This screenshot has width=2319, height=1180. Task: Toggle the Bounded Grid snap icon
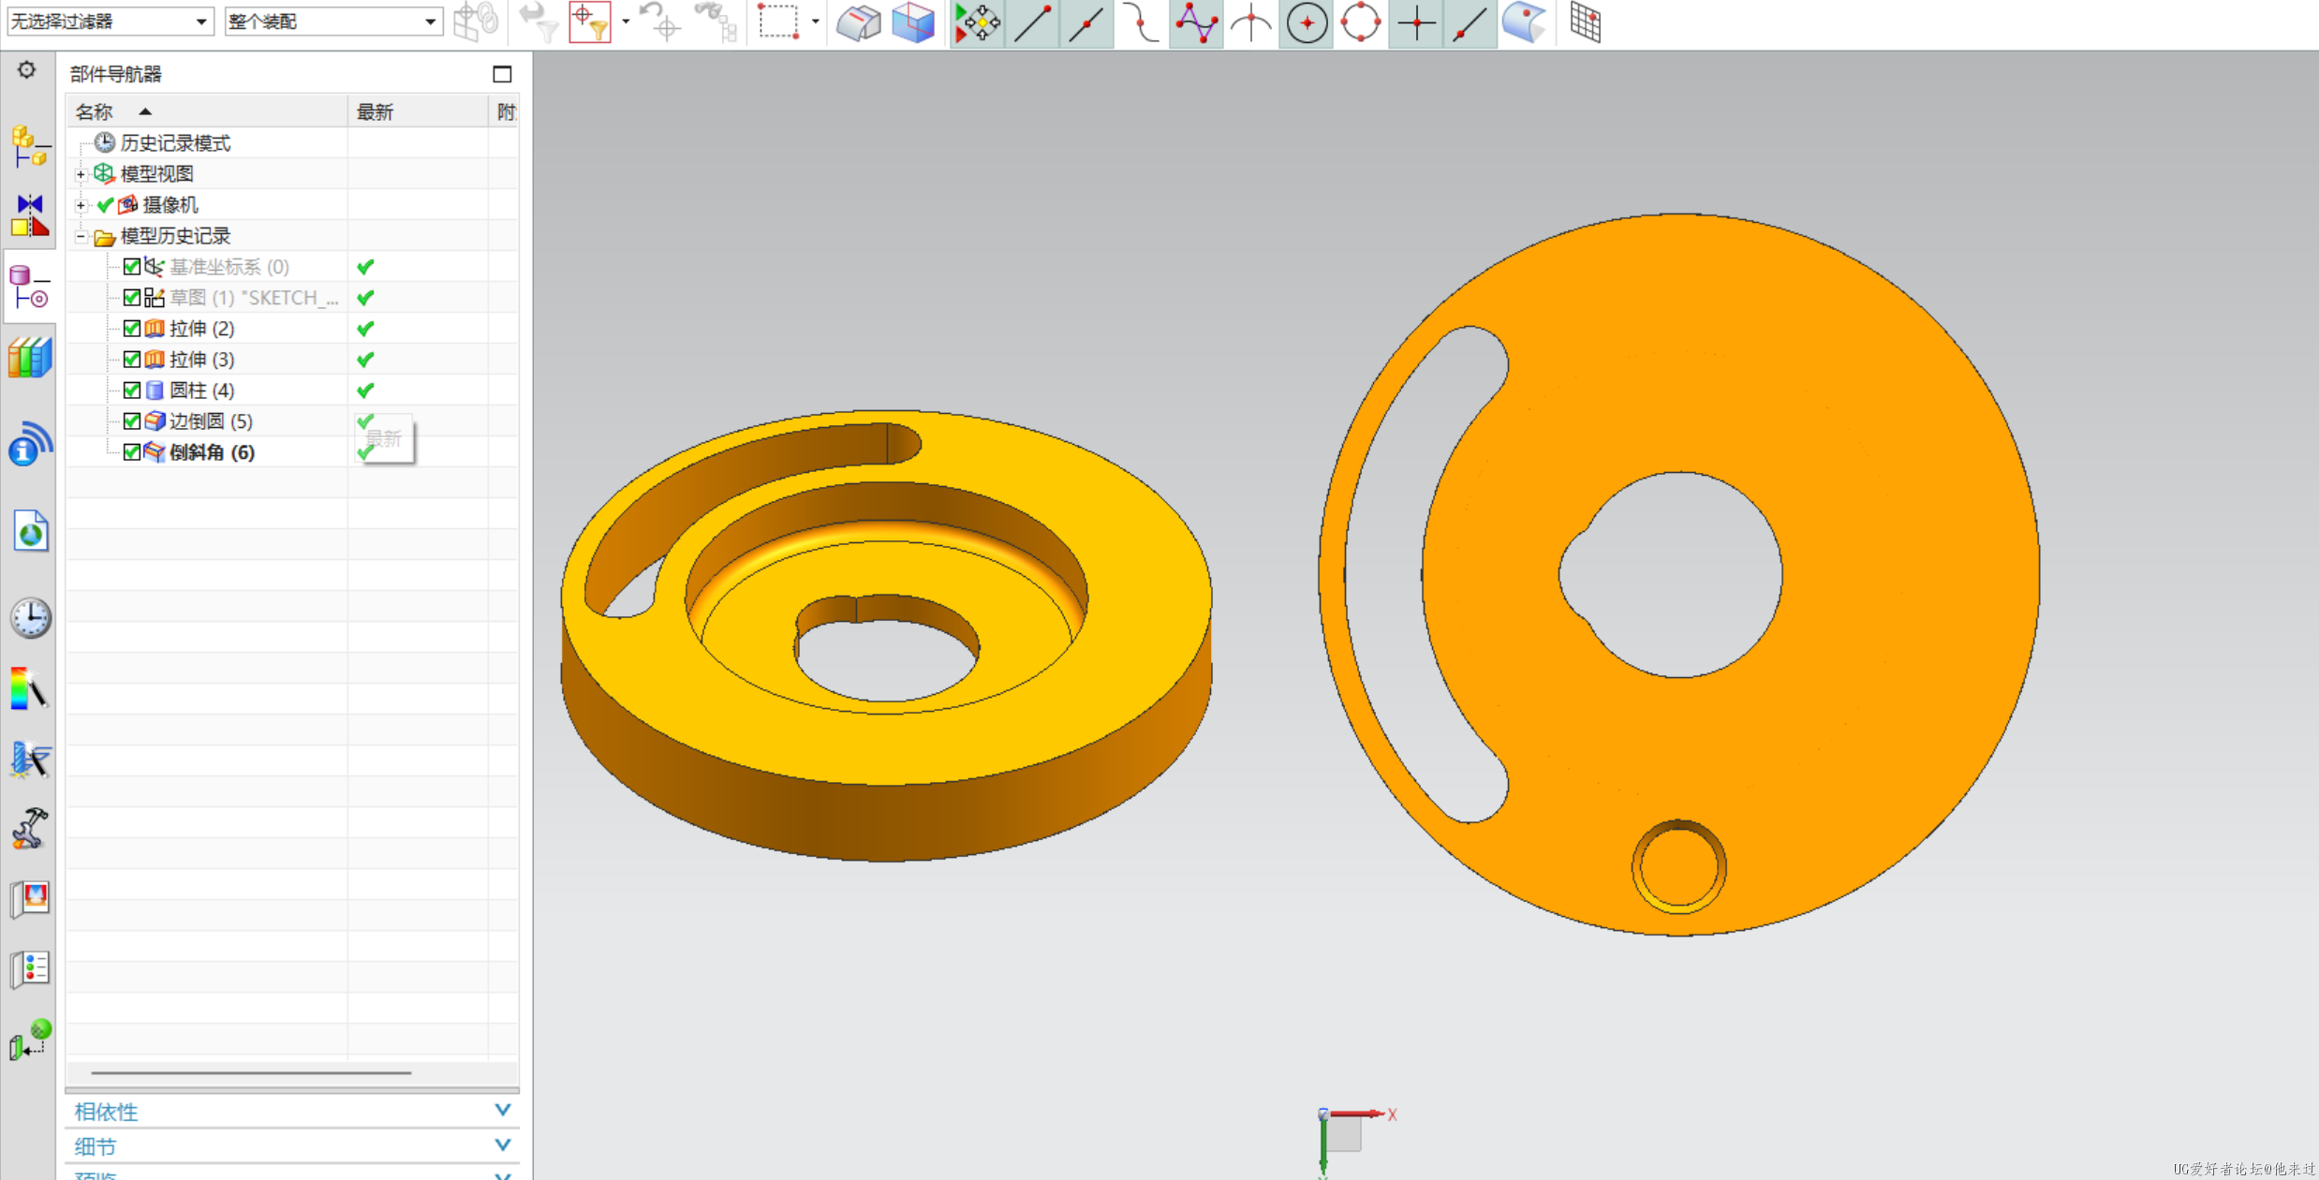(x=1585, y=22)
